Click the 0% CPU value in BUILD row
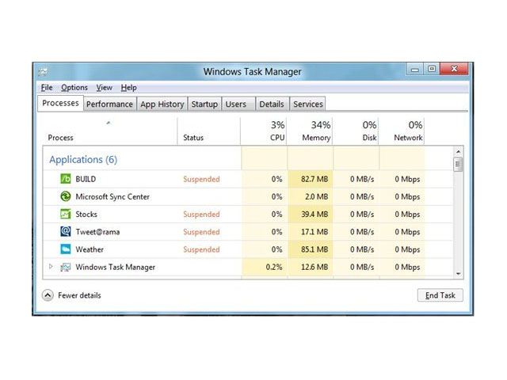The width and height of the screenshot is (507, 380). tap(276, 179)
